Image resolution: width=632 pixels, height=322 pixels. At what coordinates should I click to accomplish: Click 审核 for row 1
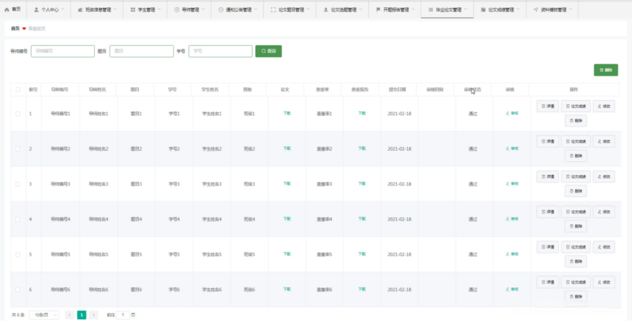[x=512, y=114]
